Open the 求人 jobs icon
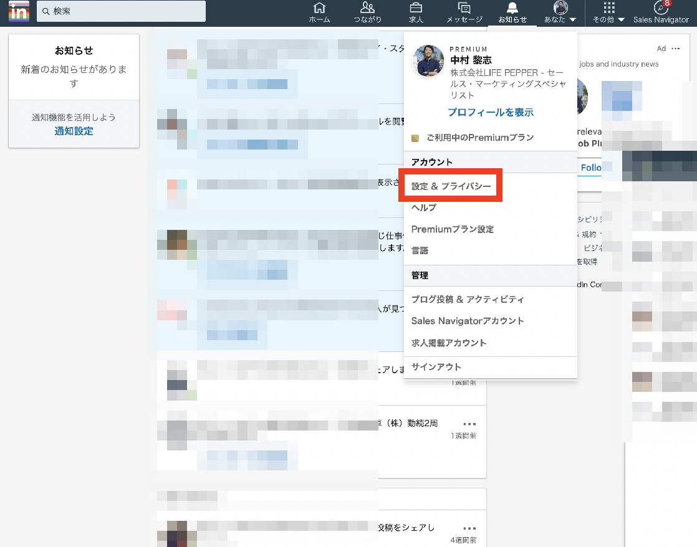 pos(416,12)
